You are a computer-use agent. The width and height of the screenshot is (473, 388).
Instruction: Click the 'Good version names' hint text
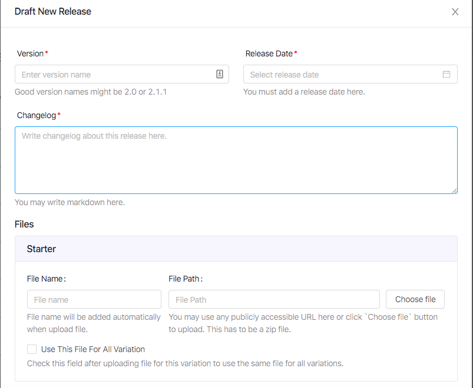pyautogui.click(x=91, y=92)
